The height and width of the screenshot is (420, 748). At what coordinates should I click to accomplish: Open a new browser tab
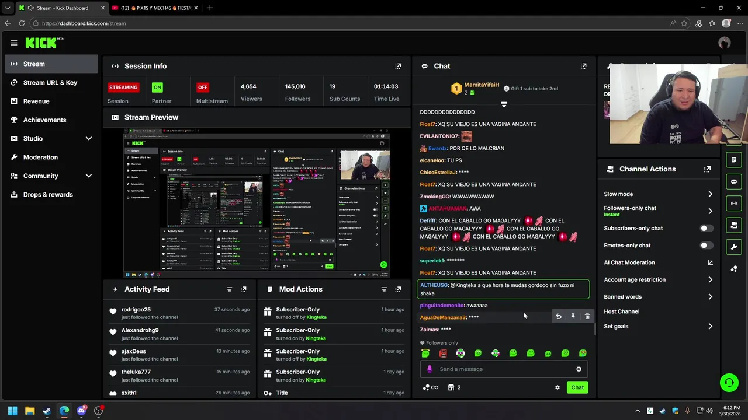(x=210, y=8)
